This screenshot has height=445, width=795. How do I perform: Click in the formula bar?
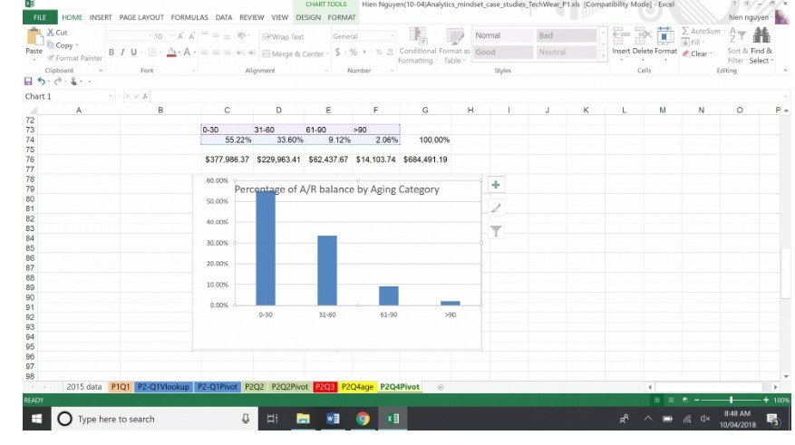tap(469, 96)
